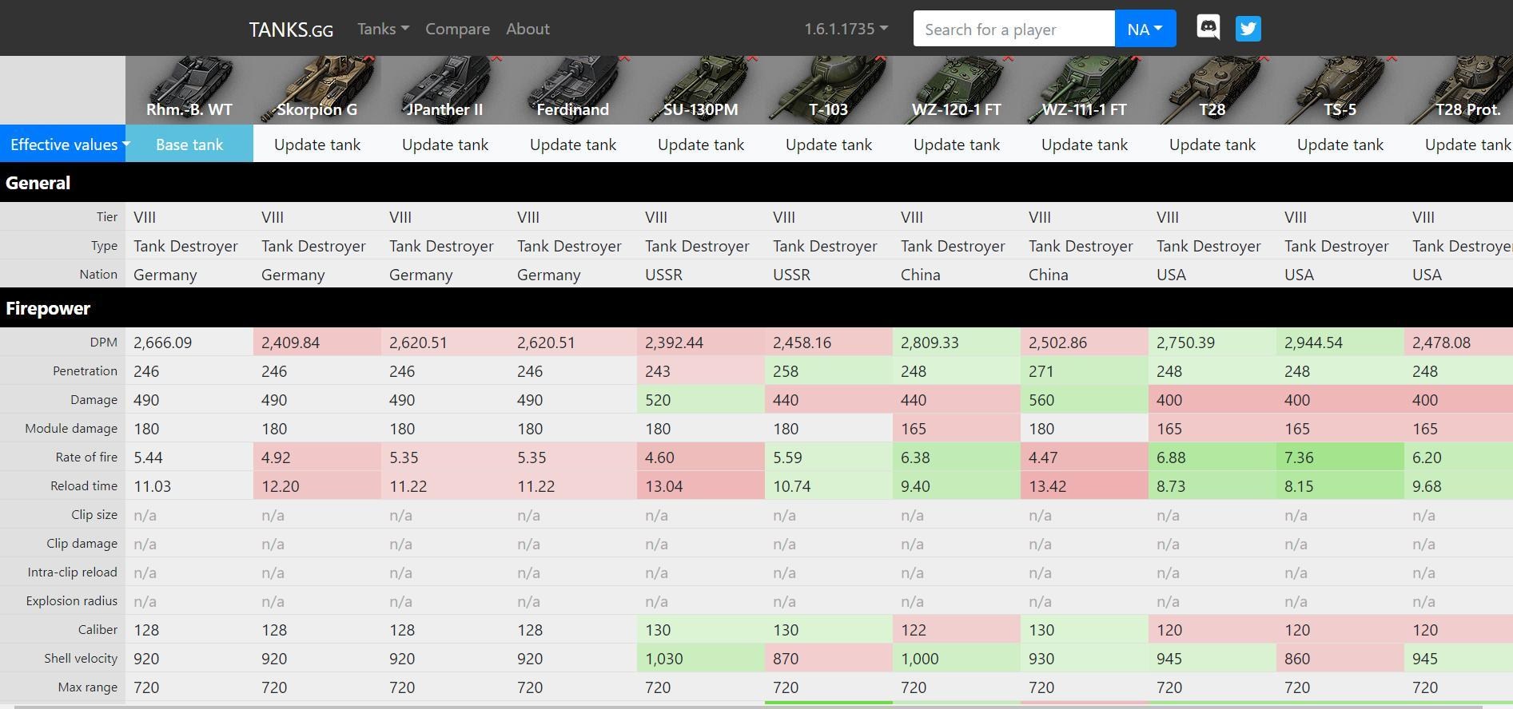1513x709 pixels.
Task: Remove JPanther II using its red X
Action: click(x=497, y=59)
